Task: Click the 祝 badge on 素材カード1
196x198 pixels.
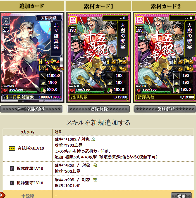Action: pyautogui.click(x=73, y=20)
